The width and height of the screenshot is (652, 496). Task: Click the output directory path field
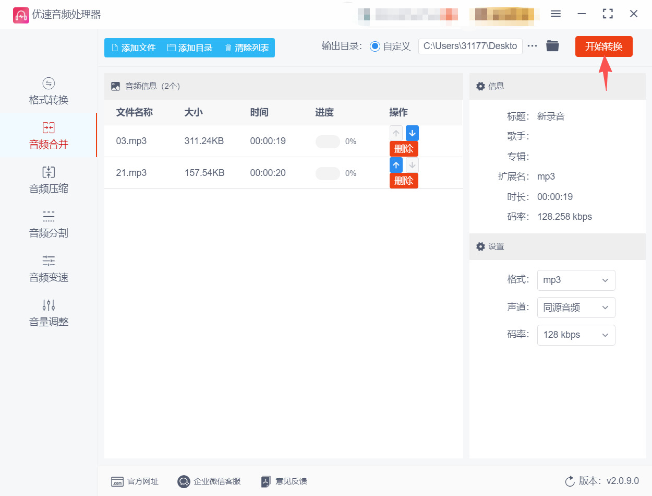469,46
